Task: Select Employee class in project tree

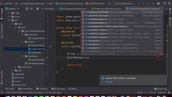Action: (x=35, y=53)
